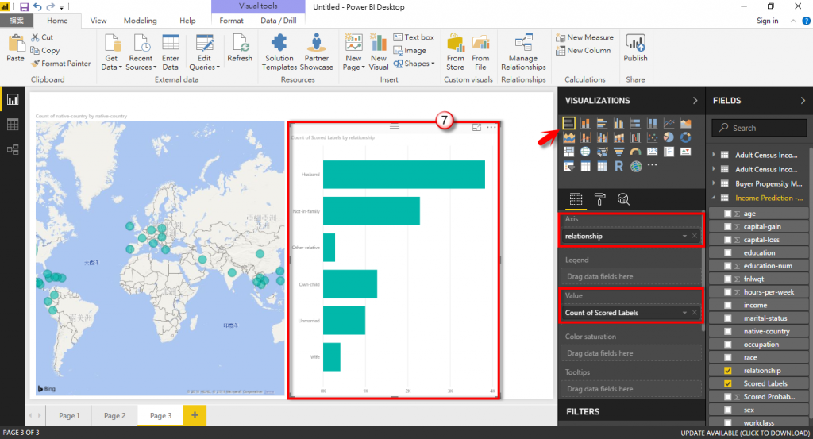Switch to Data view in left sidebar
The height and width of the screenshot is (439, 813).
pyautogui.click(x=13, y=125)
